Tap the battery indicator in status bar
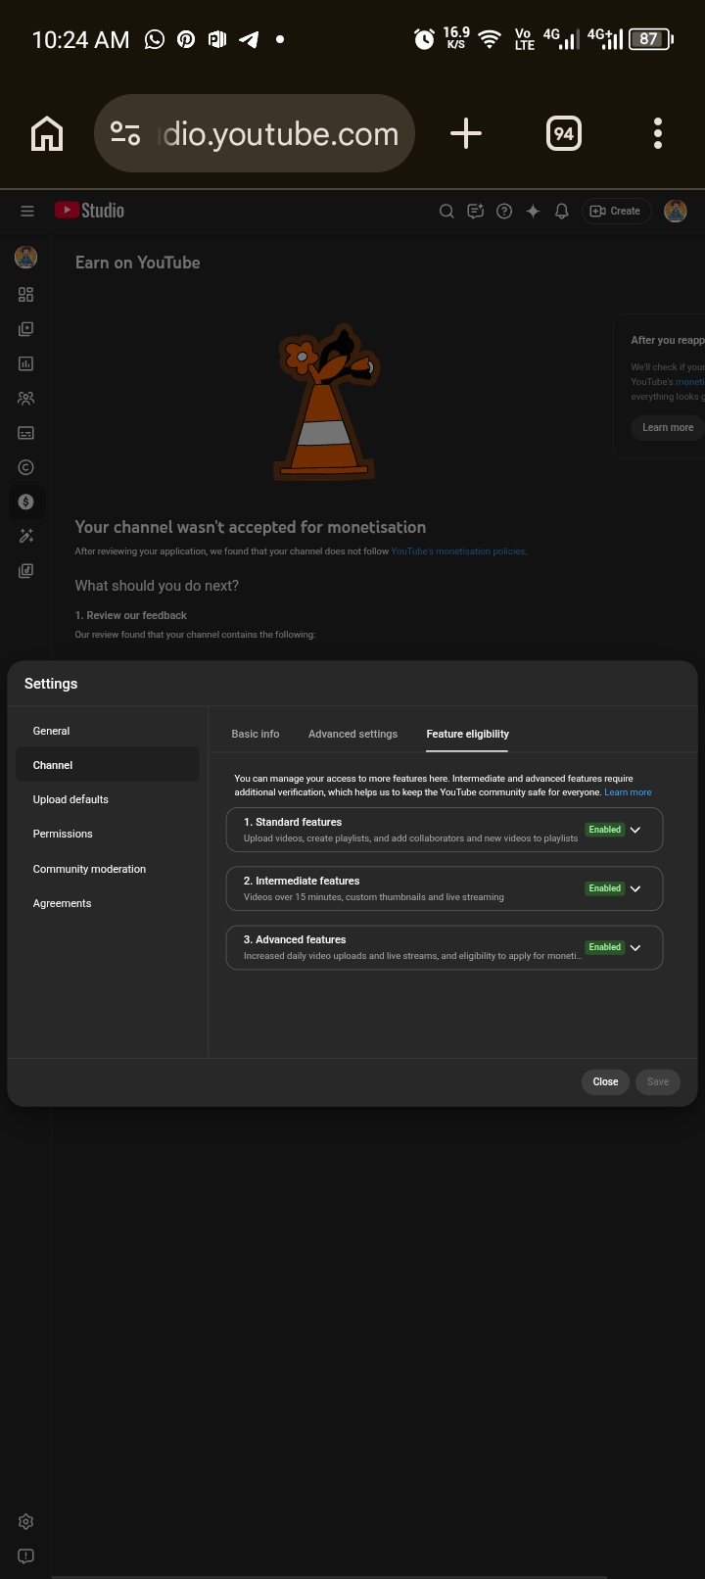This screenshot has height=1579, width=705. [x=651, y=39]
